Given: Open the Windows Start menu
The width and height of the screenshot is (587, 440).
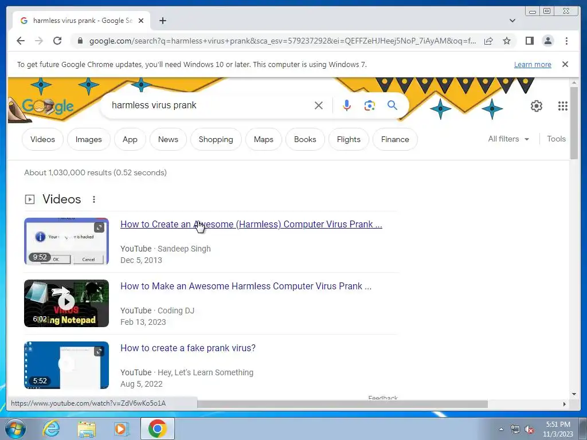Looking at the screenshot, I should click(15, 429).
